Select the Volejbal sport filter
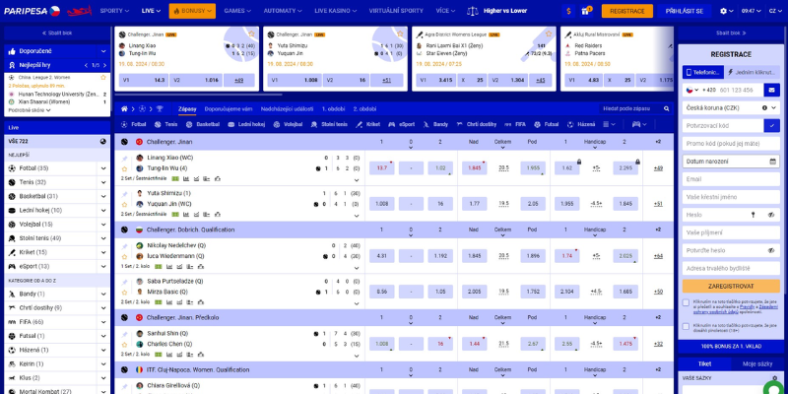Image resolution: width=788 pixels, height=394 pixels. [x=288, y=124]
